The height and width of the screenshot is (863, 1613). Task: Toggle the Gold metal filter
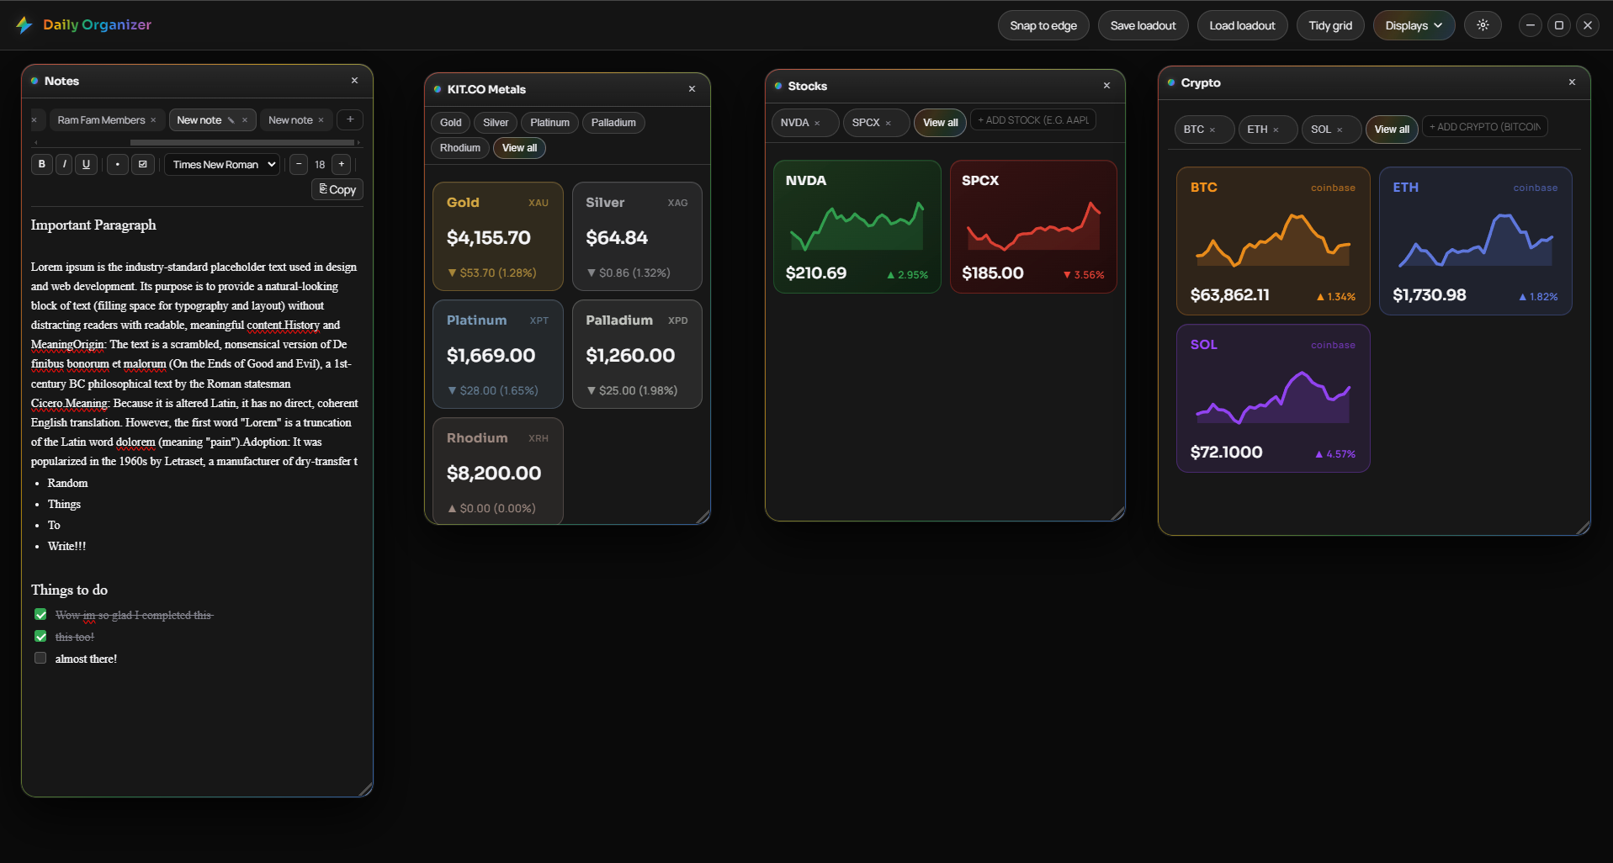(x=451, y=123)
